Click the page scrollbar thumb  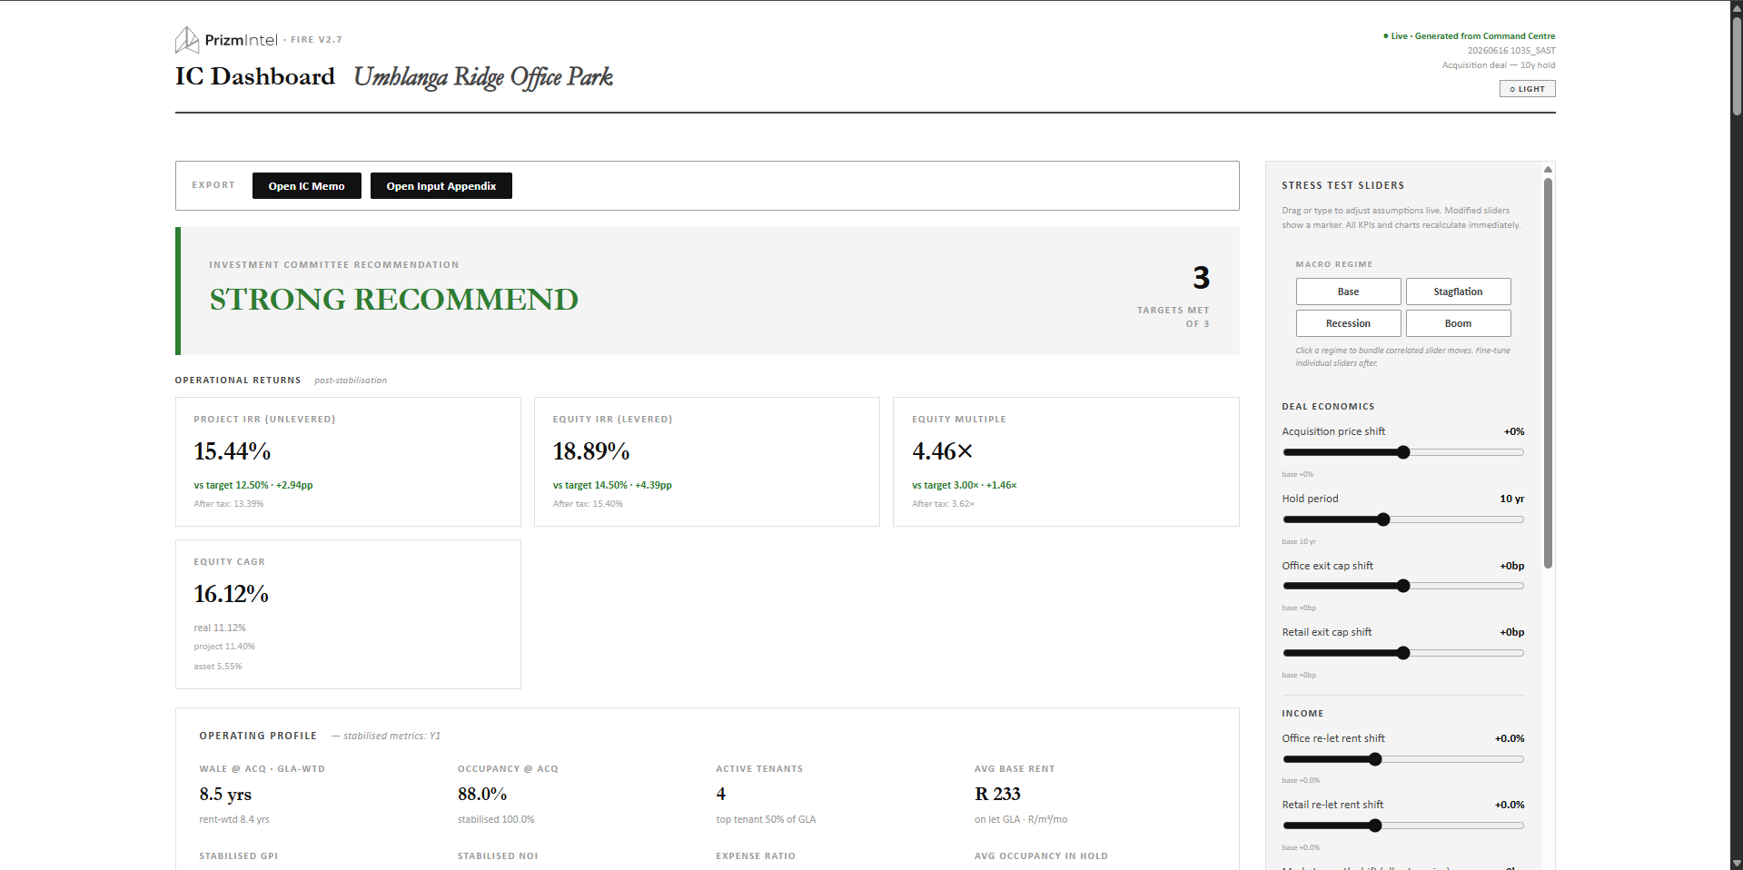coord(1737,65)
